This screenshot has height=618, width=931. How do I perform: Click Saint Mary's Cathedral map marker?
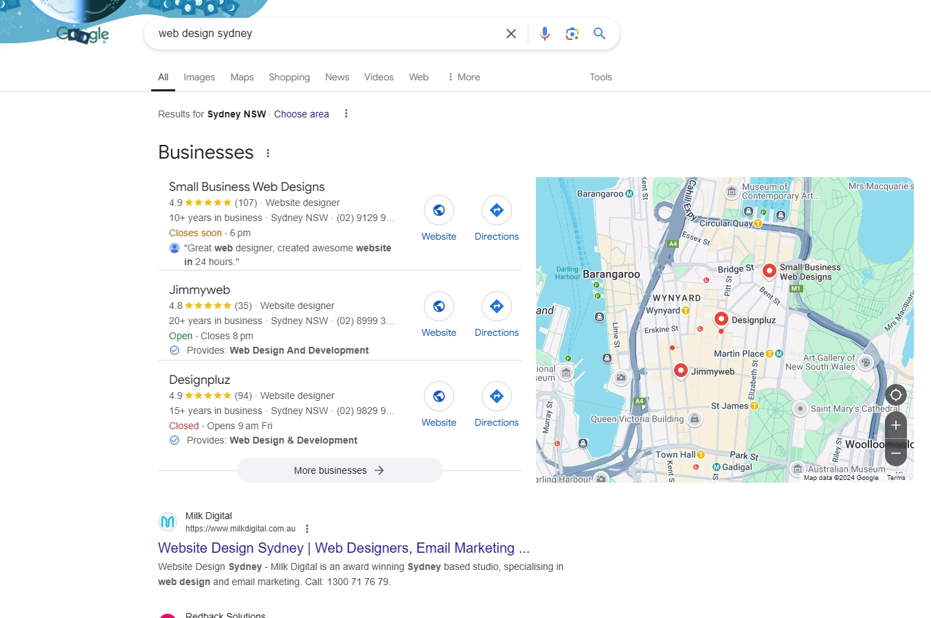point(800,409)
